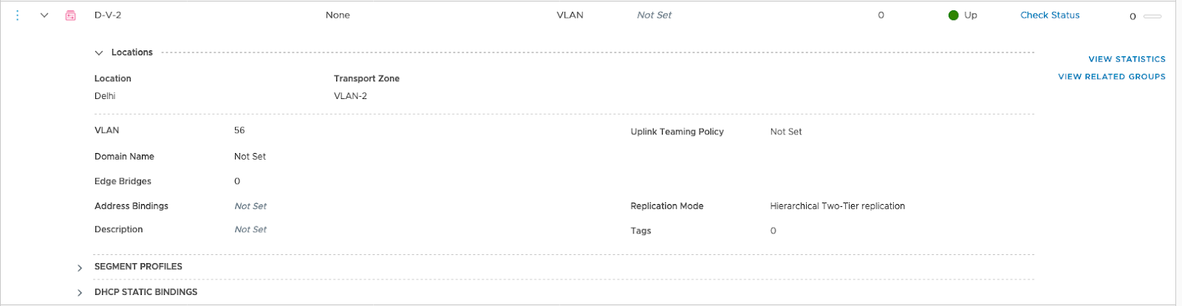This screenshot has height=306, width=1182.
Task: Click the Hierarchical Two-Tier replication value
Action: (837, 206)
